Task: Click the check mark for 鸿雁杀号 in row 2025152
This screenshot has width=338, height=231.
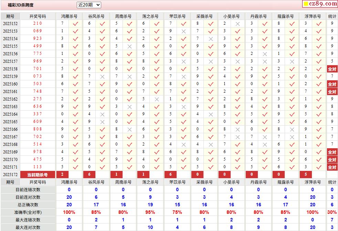Action: pos(75,24)
